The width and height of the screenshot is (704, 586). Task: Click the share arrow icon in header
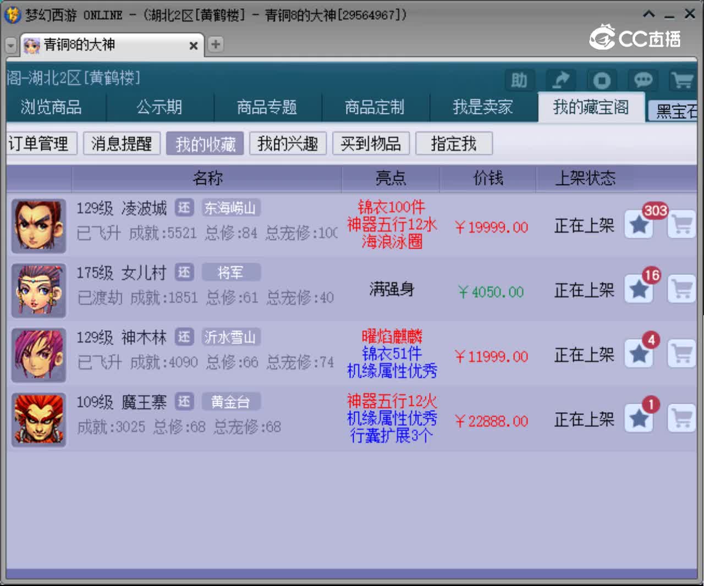point(560,81)
